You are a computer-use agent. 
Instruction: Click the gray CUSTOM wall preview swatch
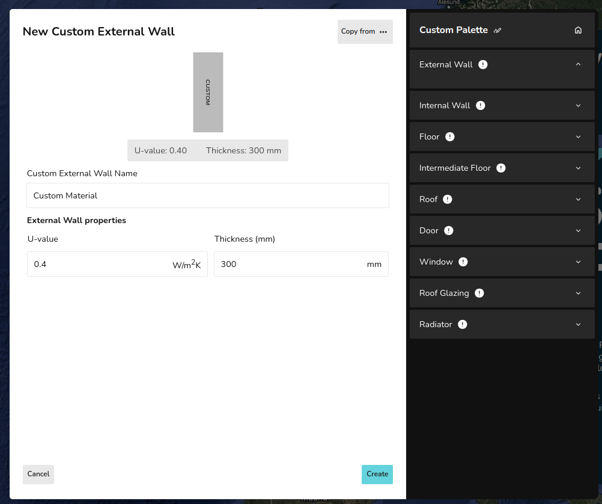208,92
